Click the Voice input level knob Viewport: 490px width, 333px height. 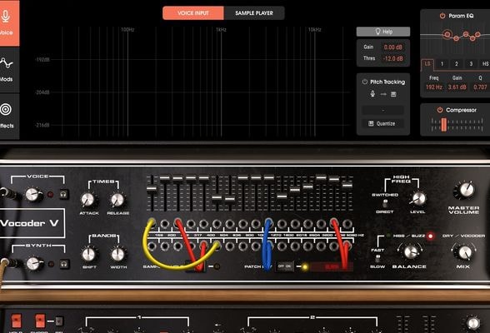(33, 195)
